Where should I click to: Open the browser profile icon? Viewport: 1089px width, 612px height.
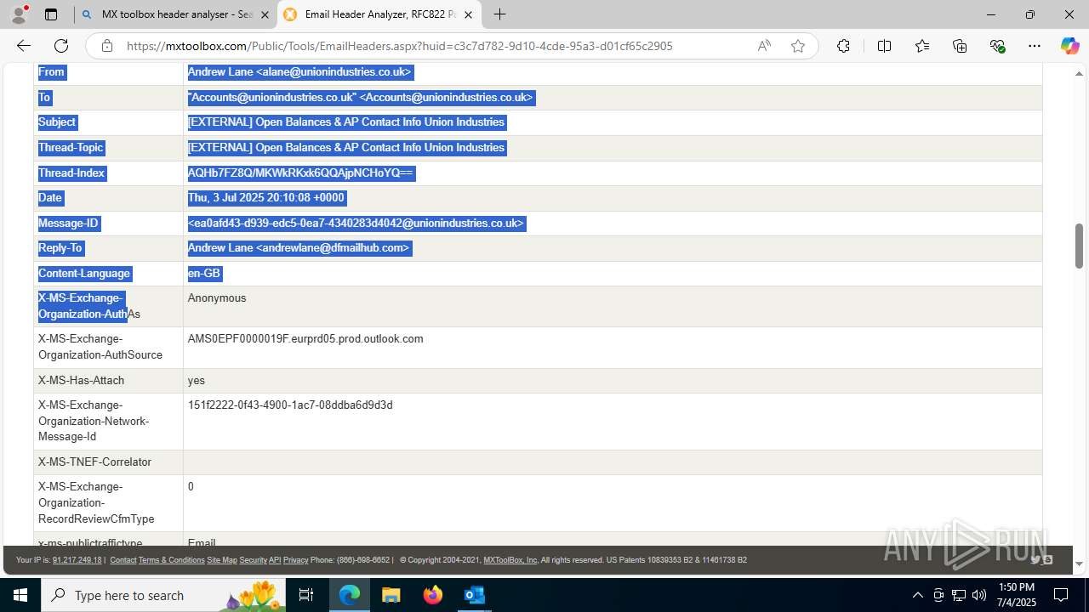[x=19, y=14]
